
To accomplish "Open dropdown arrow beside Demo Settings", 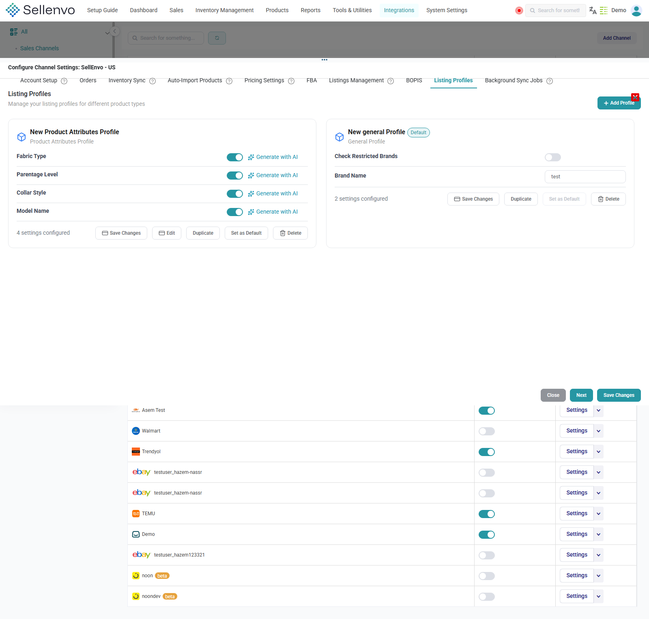I will 598,534.
